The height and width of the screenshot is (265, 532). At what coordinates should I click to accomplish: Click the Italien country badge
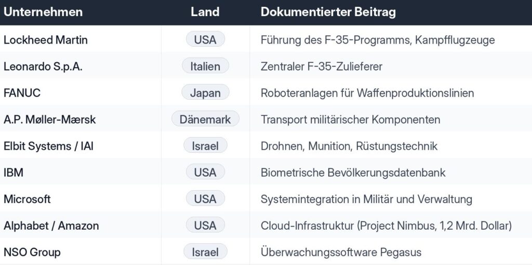[x=205, y=66]
